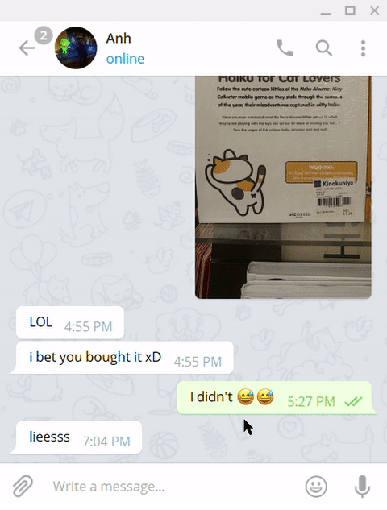This screenshot has height=510, width=387.
Task: Open the emoji picker smiley
Action: [316, 487]
